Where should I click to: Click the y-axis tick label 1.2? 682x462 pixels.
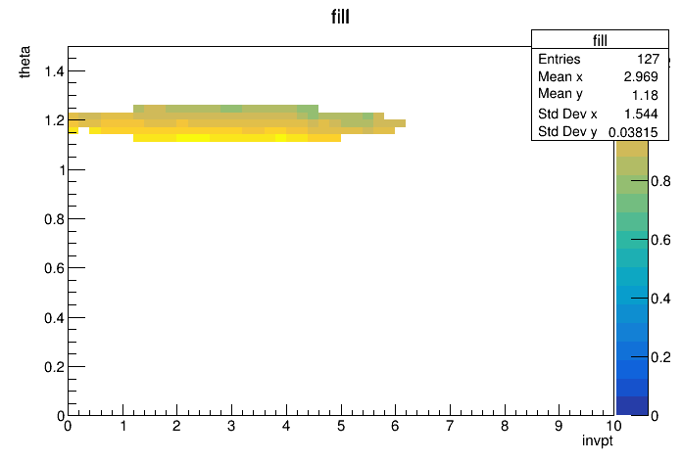pyautogui.click(x=54, y=120)
